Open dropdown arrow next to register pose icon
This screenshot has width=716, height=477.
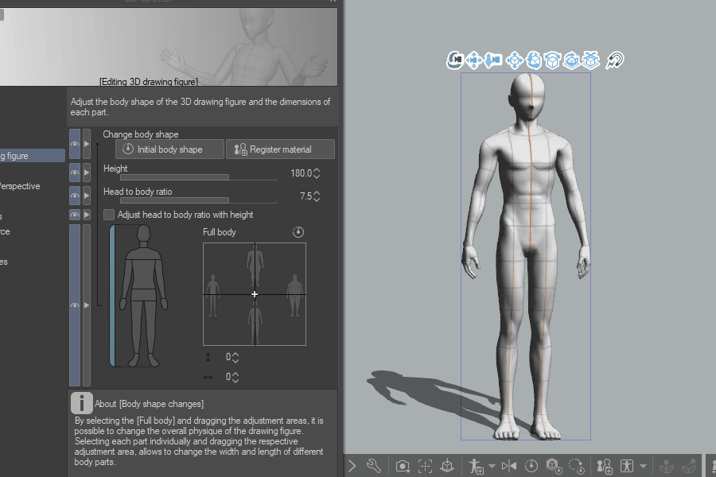[x=492, y=466]
